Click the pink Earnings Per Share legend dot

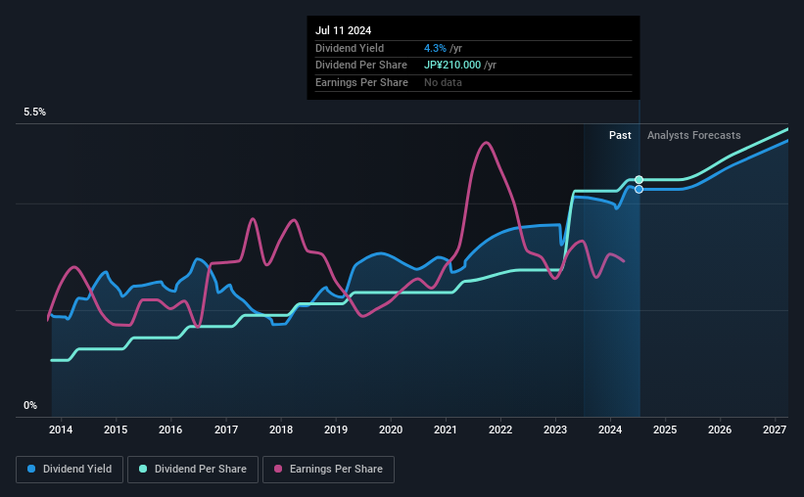(278, 469)
